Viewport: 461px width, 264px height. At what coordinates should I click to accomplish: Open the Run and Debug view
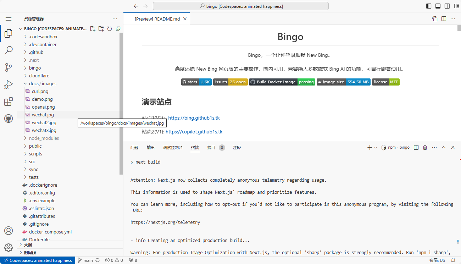[9, 84]
